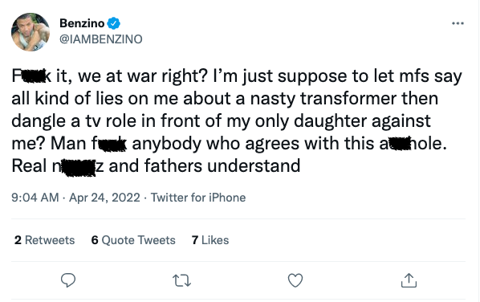The image size is (480, 302).
Task: Like the tweet with heart icon
Action: point(295,280)
